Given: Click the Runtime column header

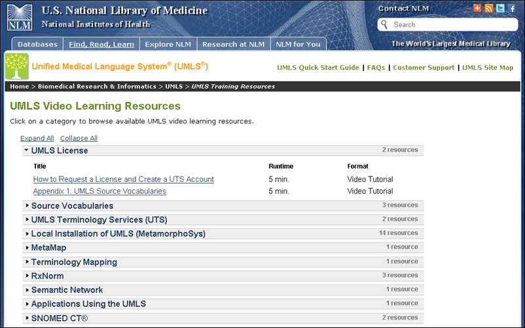Looking at the screenshot, I should point(281,166).
